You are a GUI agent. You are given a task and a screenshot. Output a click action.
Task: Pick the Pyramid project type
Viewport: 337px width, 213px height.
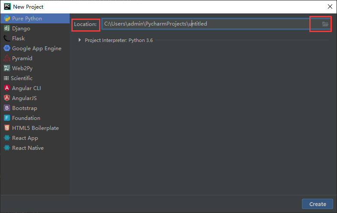click(35, 58)
